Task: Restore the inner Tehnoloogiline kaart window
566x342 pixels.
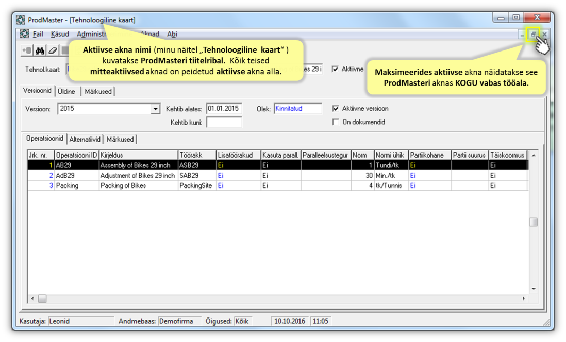Action: [533, 35]
